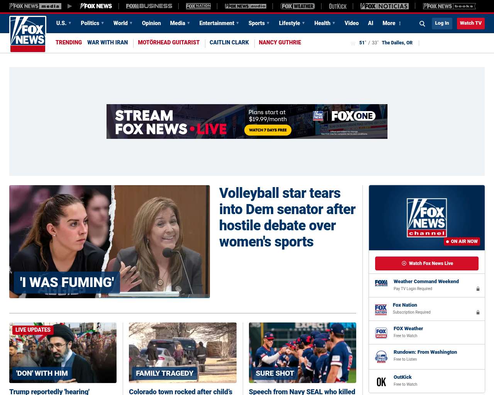Go to Fox Weather logo in top bar
The image size is (494, 395).
click(298, 6)
